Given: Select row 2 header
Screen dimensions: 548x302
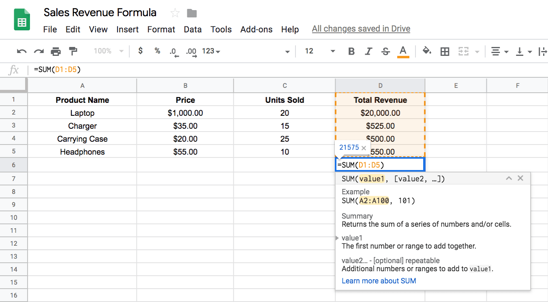Looking at the screenshot, I should (x=14, y=113).
